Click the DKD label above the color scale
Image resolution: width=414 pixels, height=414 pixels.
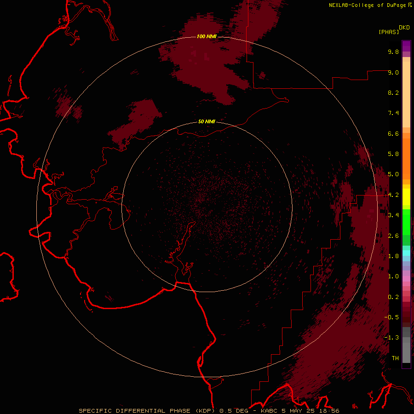coord(404,28)
